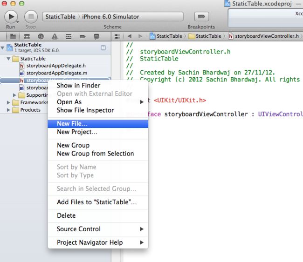Choose New Group from Selection
The image size is (303, 262).
coord(98,154)
